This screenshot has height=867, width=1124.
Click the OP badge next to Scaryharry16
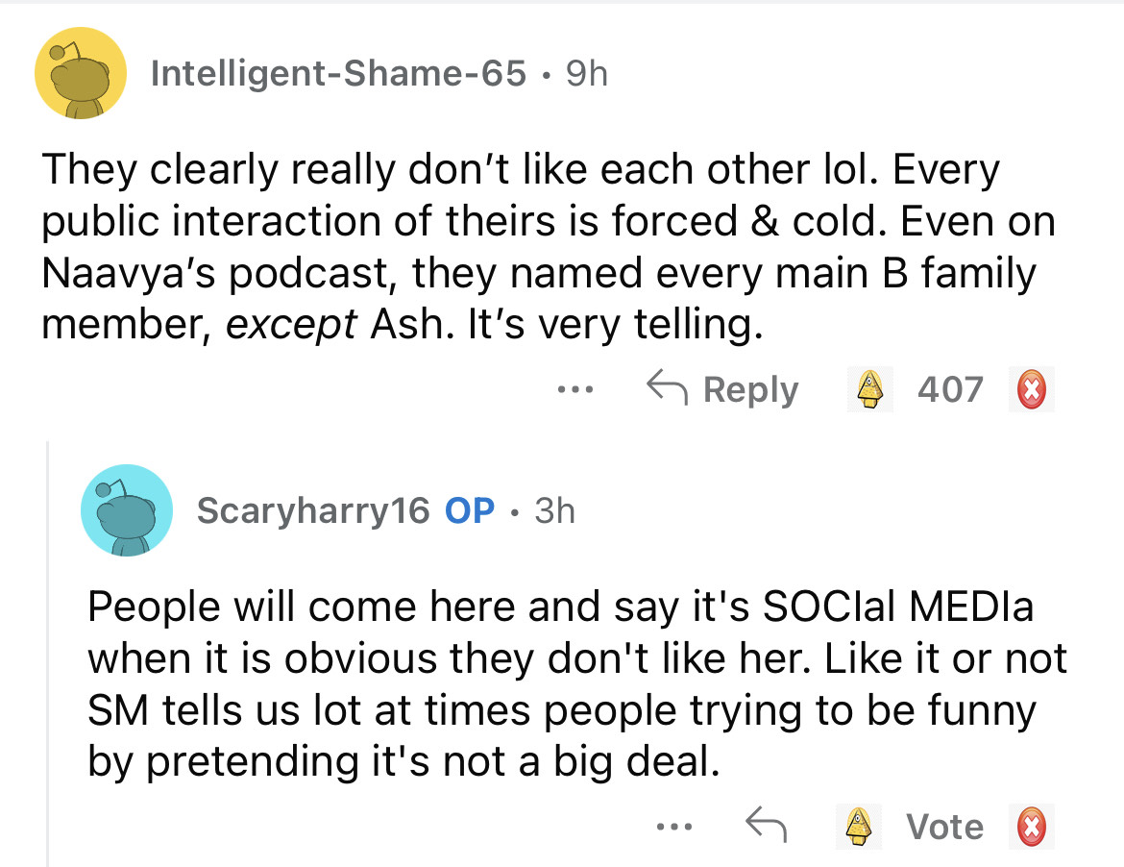click(471, 510)
